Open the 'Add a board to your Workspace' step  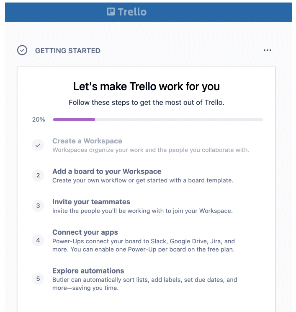pos(107,171)
